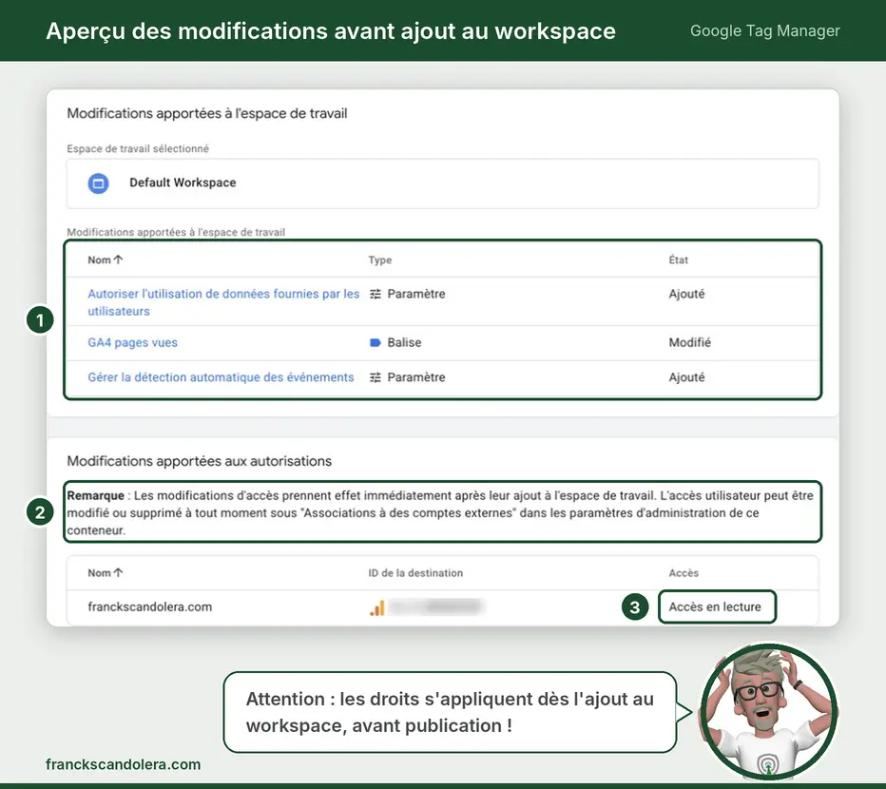This screenshot has width=886, height=789.
Task: Click 'Aperçu des modifications' page title
Action: point(331,31)
